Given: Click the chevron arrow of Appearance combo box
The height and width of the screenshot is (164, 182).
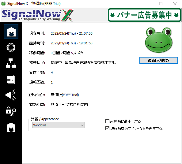Looking at the screenshot, I should tap(82, 125).
